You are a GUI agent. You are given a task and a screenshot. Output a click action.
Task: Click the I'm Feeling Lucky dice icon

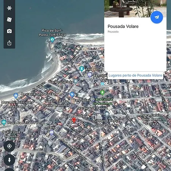click(x=9, y=20)
